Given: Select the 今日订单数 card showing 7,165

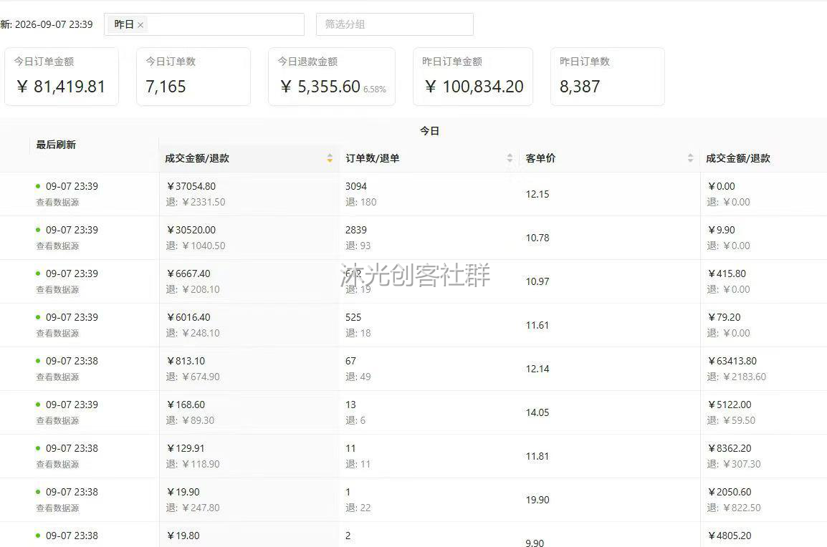Looking at the screenshot, I should pyautogui.click(x=193, y=77).
